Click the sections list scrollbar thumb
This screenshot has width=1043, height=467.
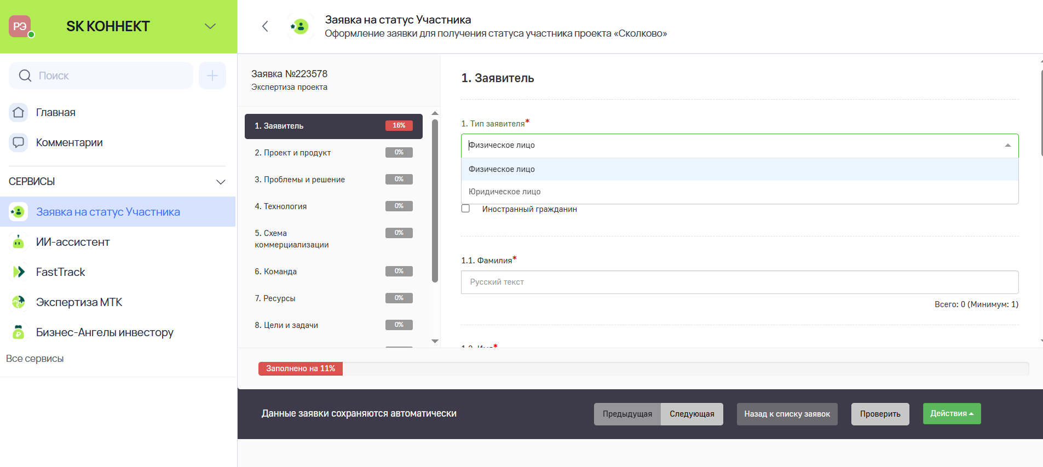(435, 201)
